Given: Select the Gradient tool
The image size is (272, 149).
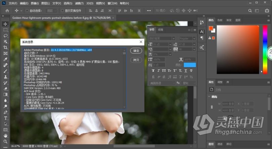Looking at the screenshot, I should (5, 95).
